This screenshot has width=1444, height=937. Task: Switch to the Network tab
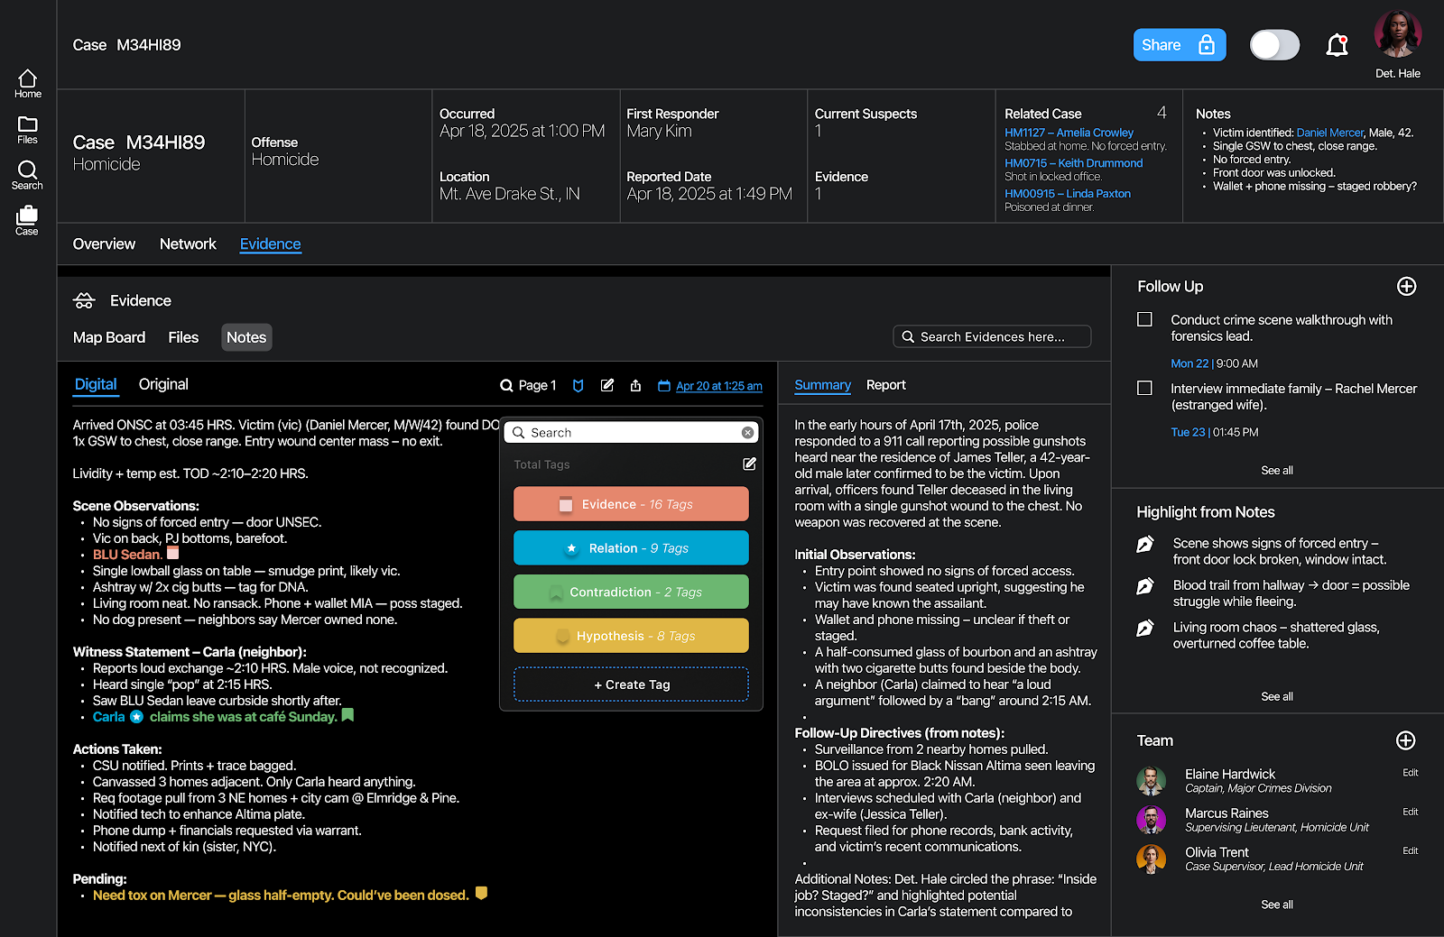188,244
